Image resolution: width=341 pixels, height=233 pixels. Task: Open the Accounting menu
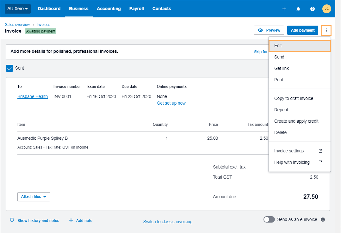point(109,9)
